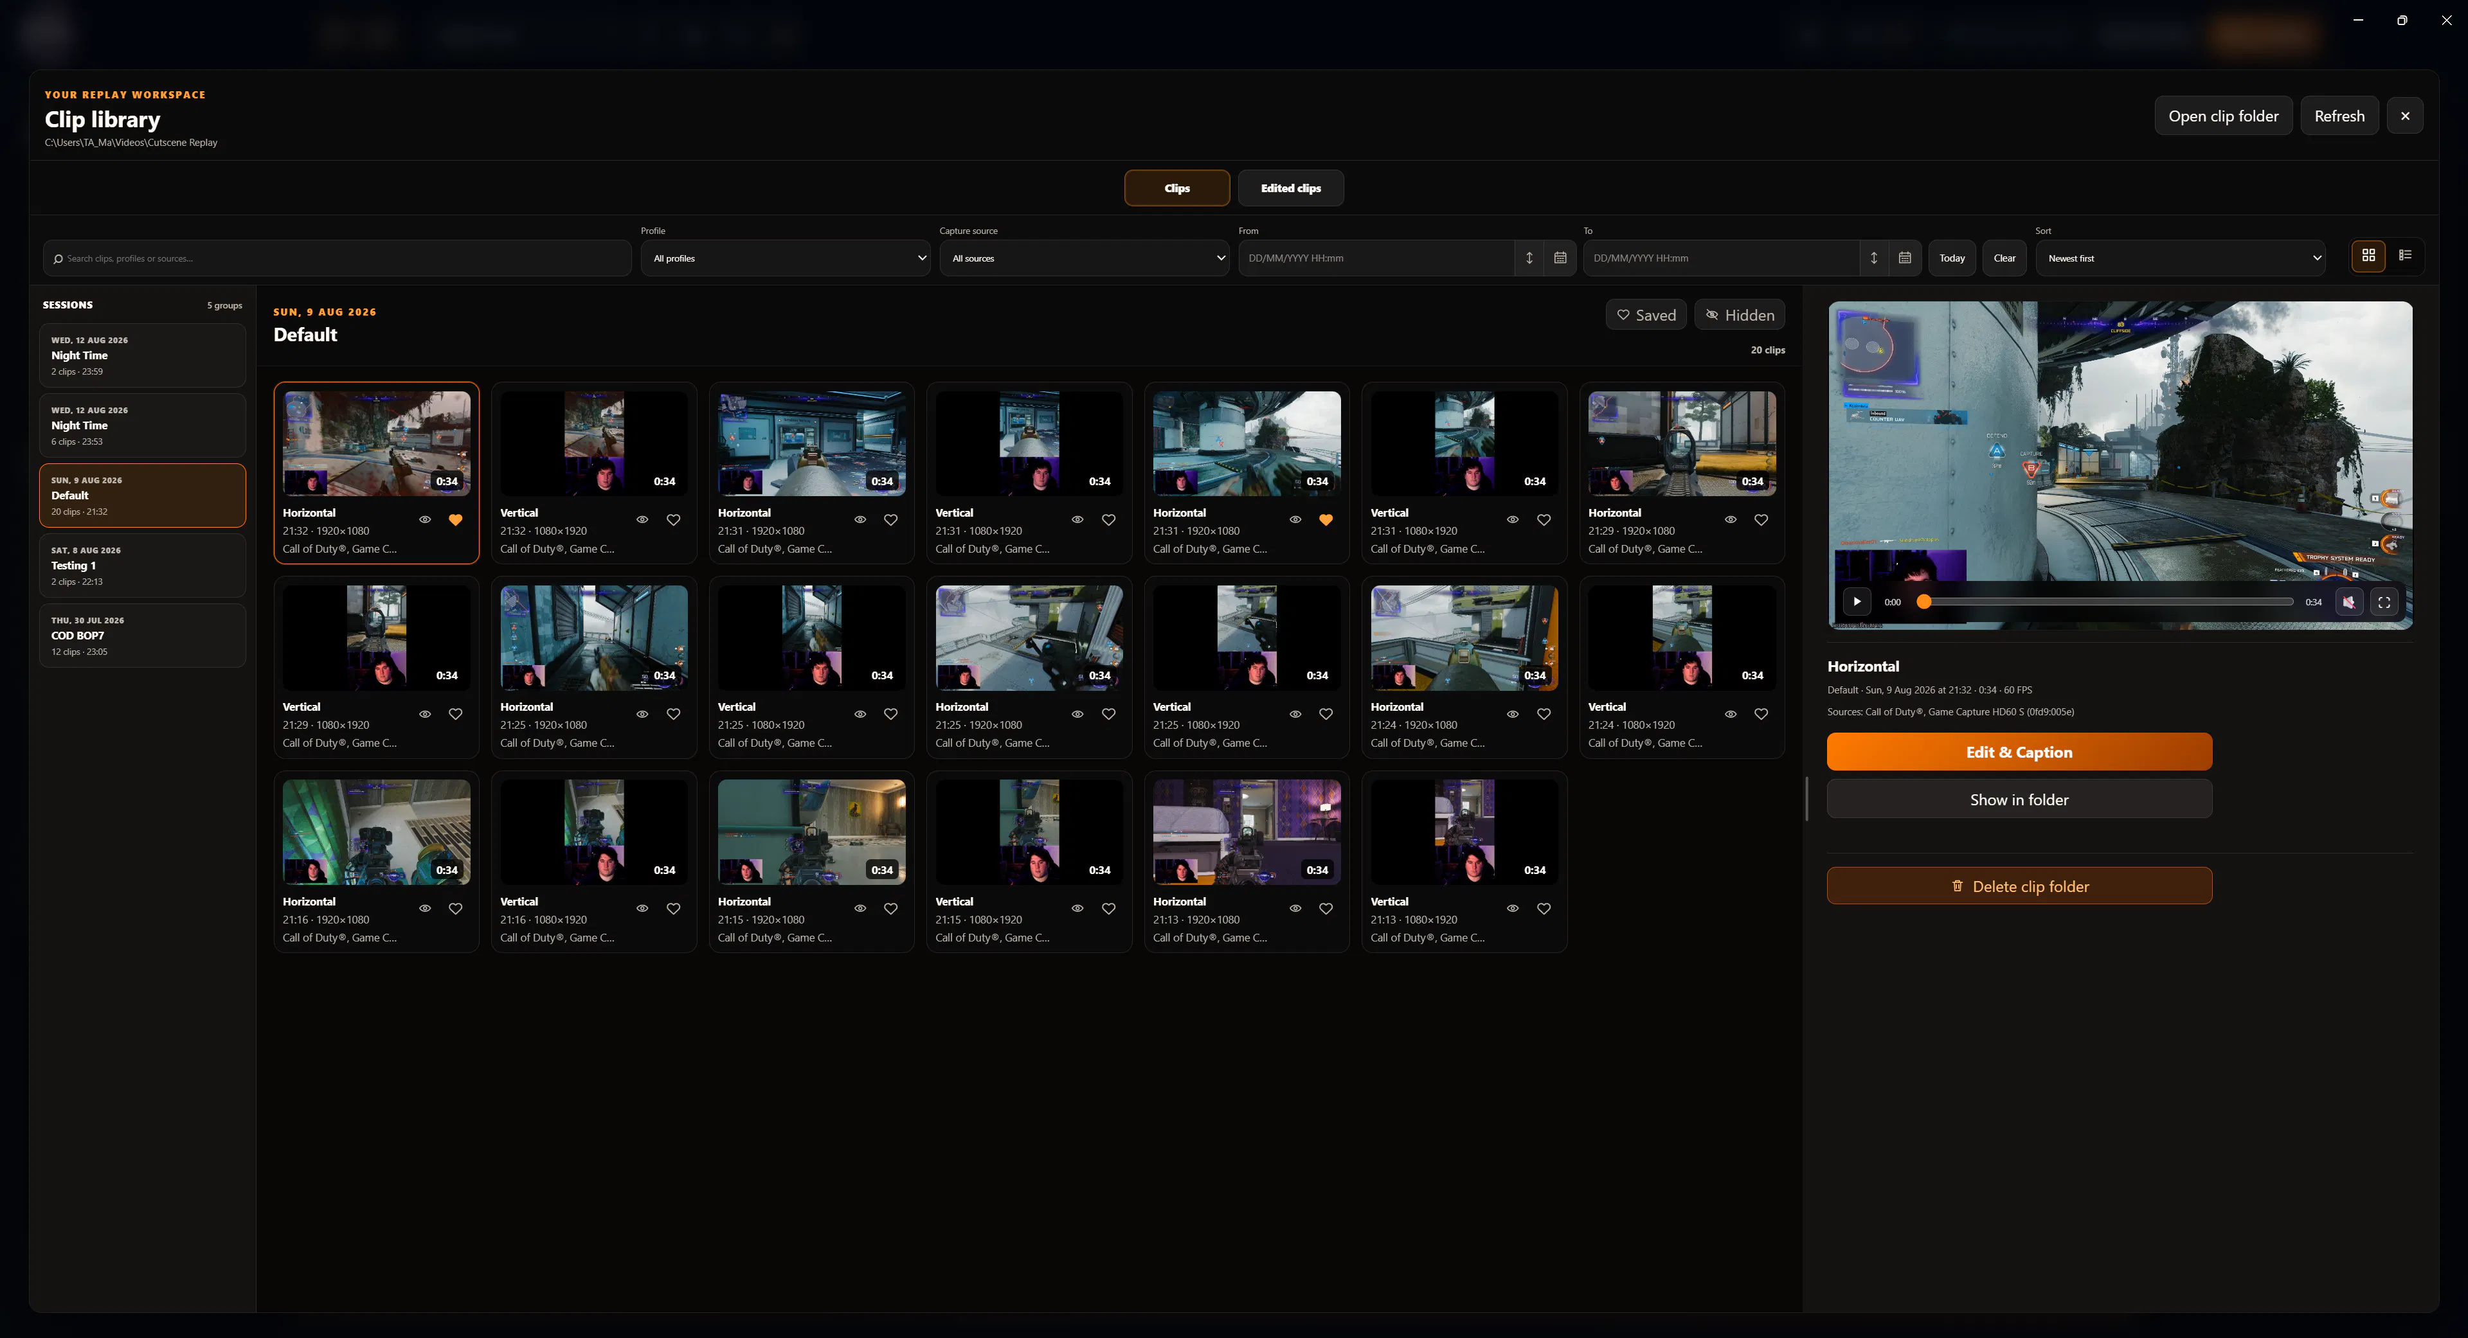Image resolution: width=2468 pixels, height=1338 pixels.
Task: Hide the 21:15 Vertical clip via eye icon
Action: coord(1078,909)
